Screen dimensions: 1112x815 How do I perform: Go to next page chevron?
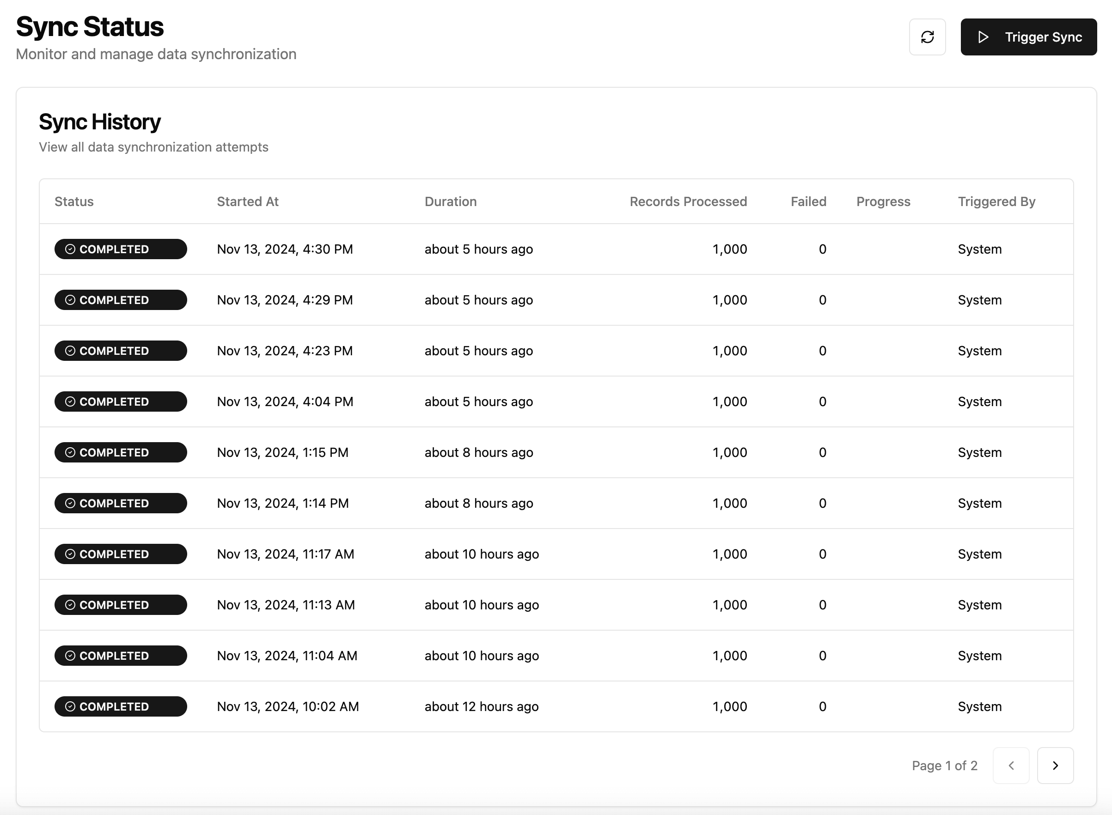pos(1055,765)
